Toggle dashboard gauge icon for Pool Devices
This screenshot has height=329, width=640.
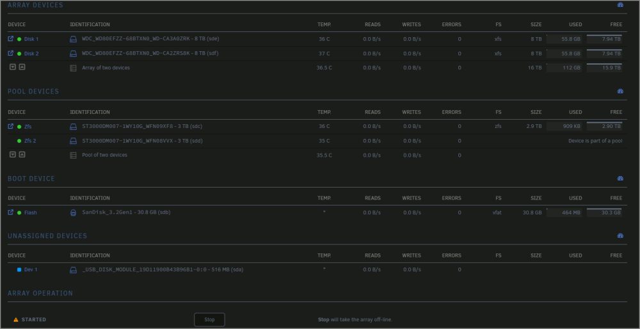coord(620,91)
